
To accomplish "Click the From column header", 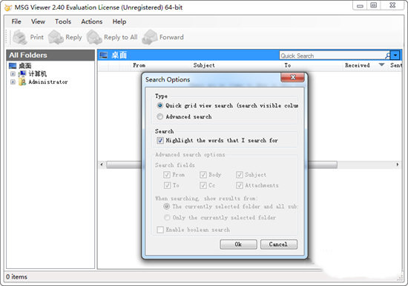I will 139,65.
